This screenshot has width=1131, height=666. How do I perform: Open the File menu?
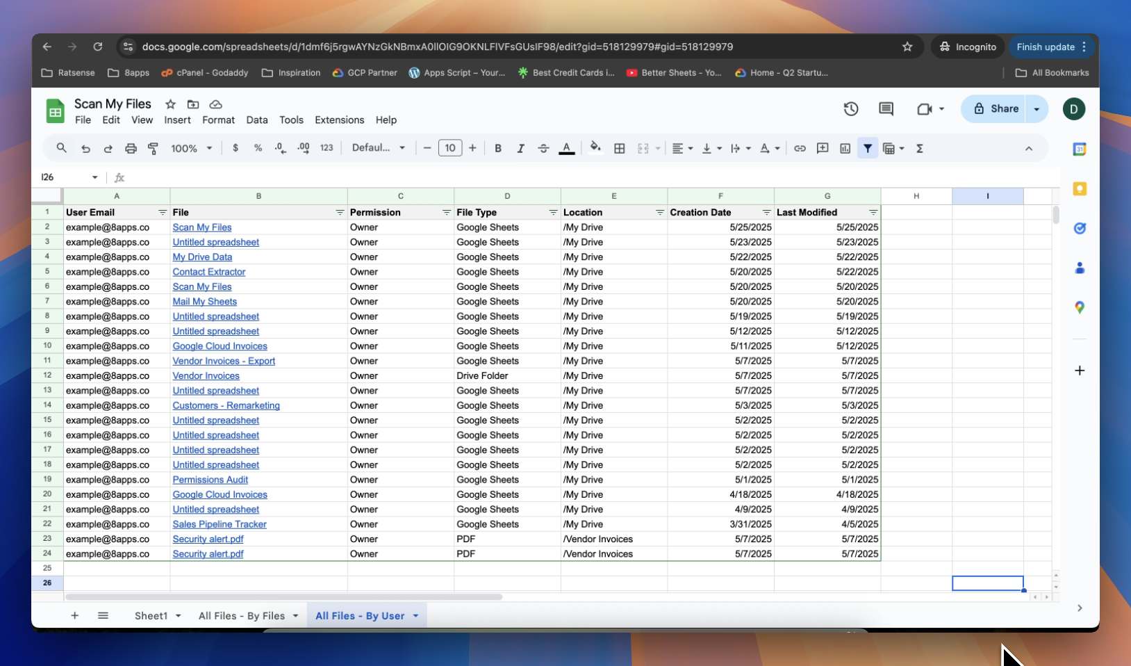83,120
